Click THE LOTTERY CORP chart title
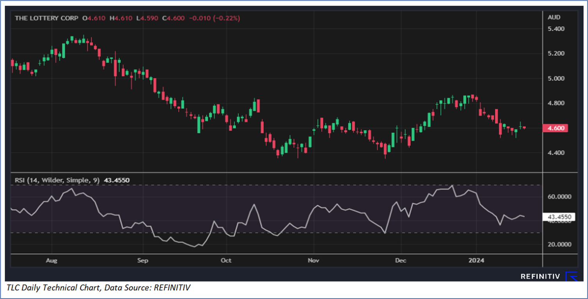 tap(46, 18)
